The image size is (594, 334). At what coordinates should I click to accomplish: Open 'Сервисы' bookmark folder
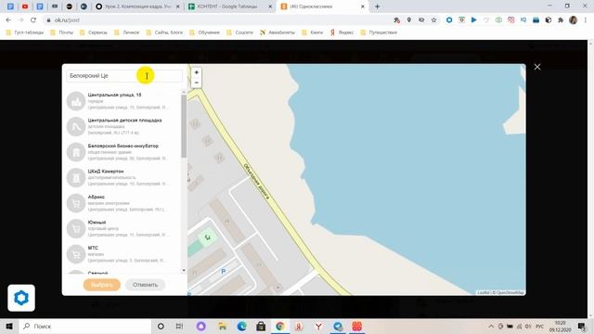[94, 32]
